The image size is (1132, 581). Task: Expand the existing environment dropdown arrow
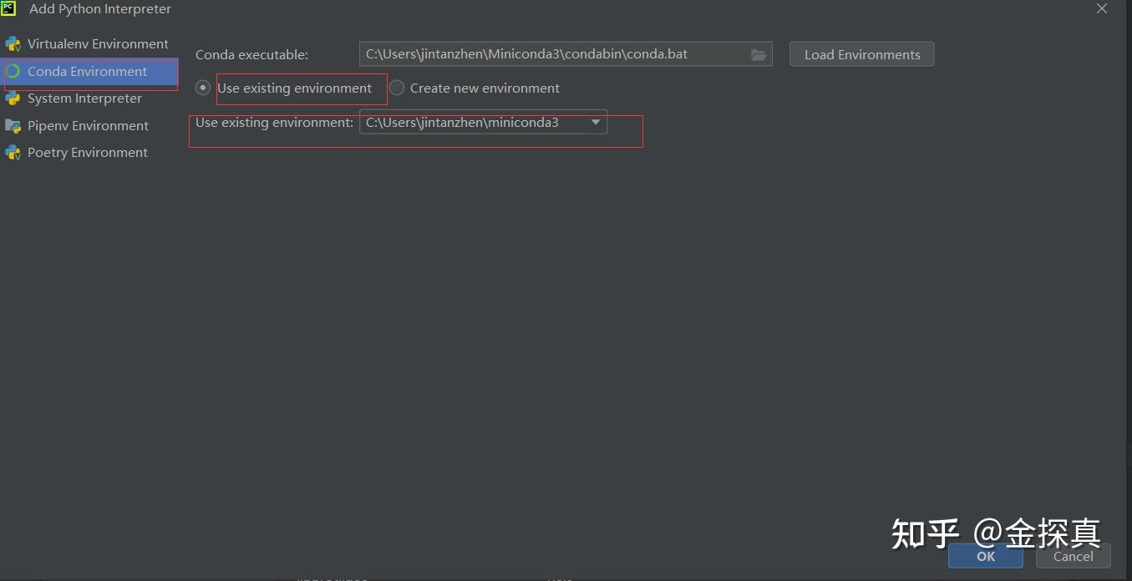point(596,122)
